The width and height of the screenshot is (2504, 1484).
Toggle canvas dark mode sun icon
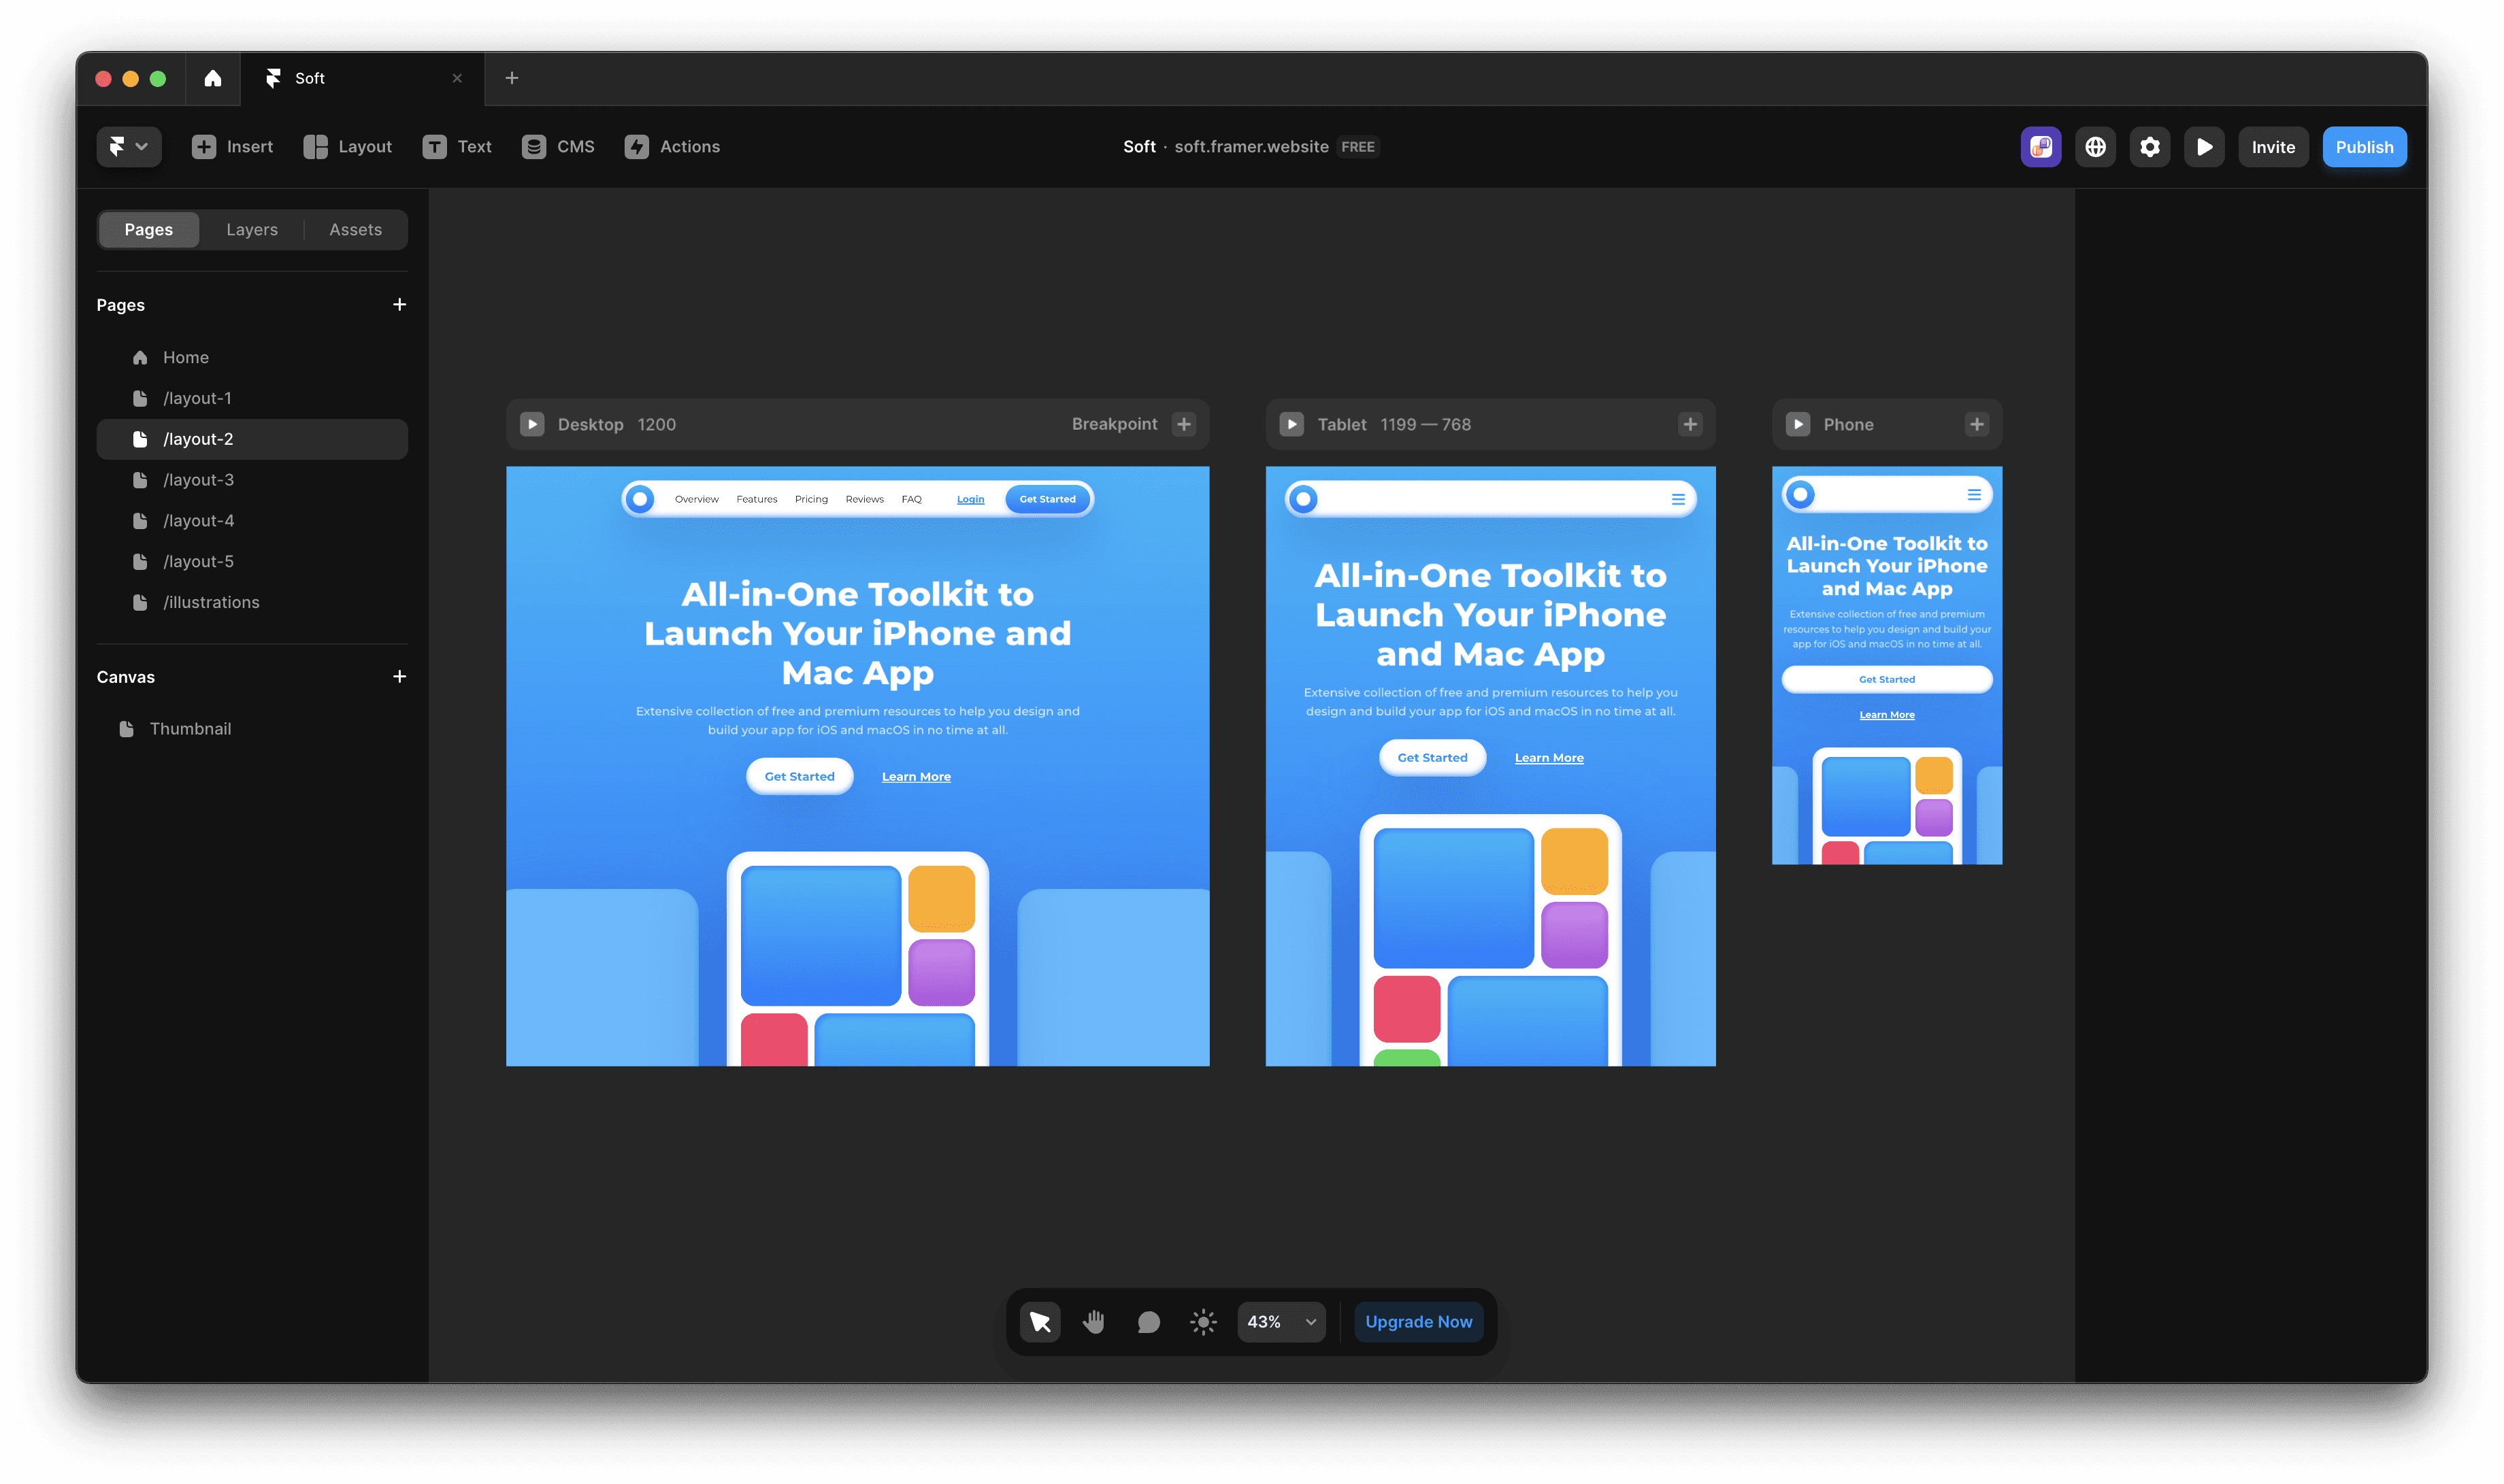[1204, 1322]
